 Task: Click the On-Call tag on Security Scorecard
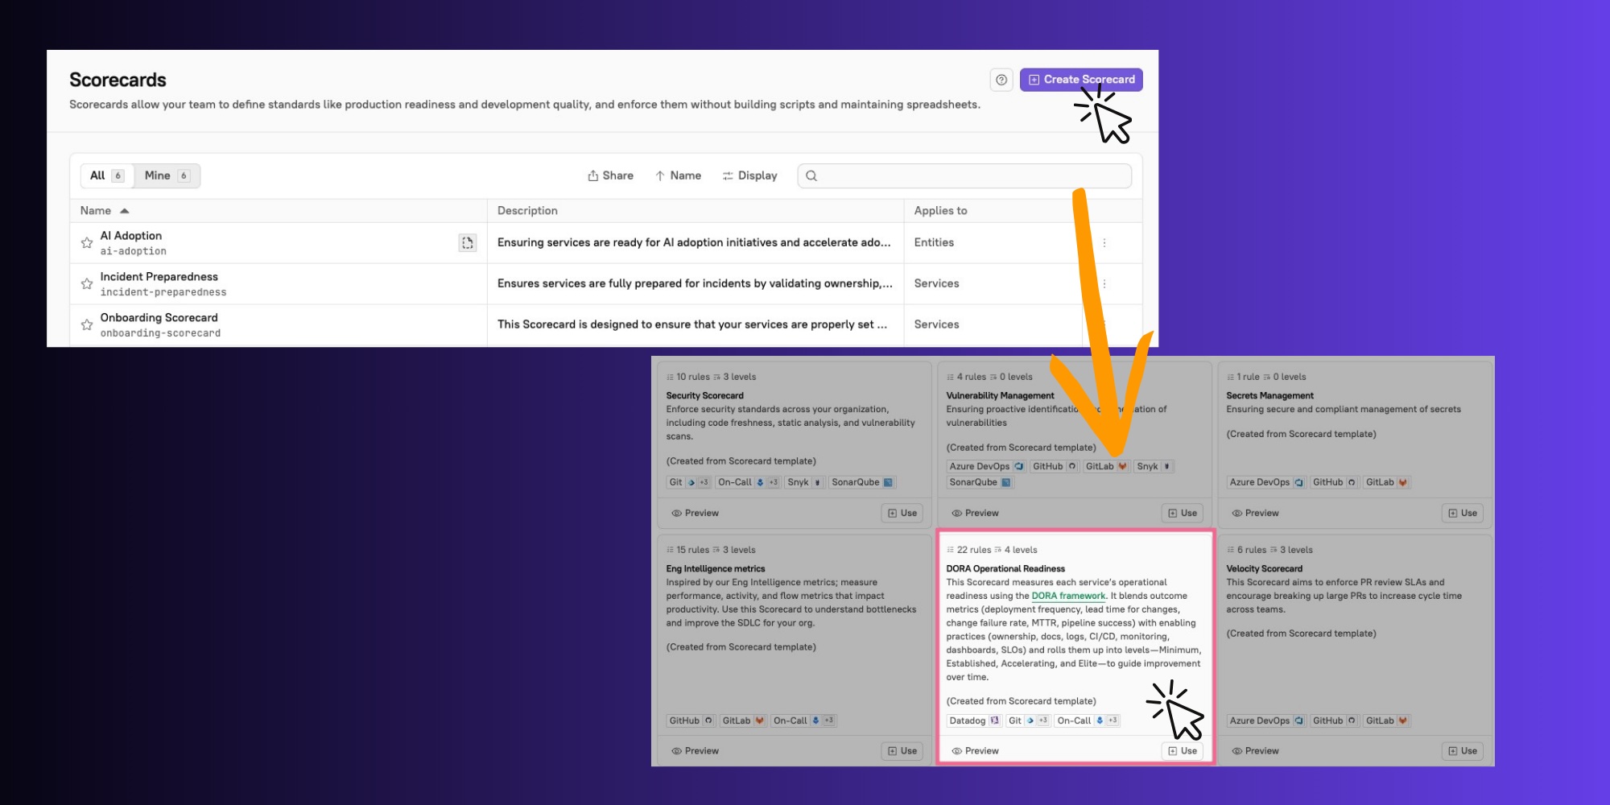pyautogui.click(x=748, y=483)
